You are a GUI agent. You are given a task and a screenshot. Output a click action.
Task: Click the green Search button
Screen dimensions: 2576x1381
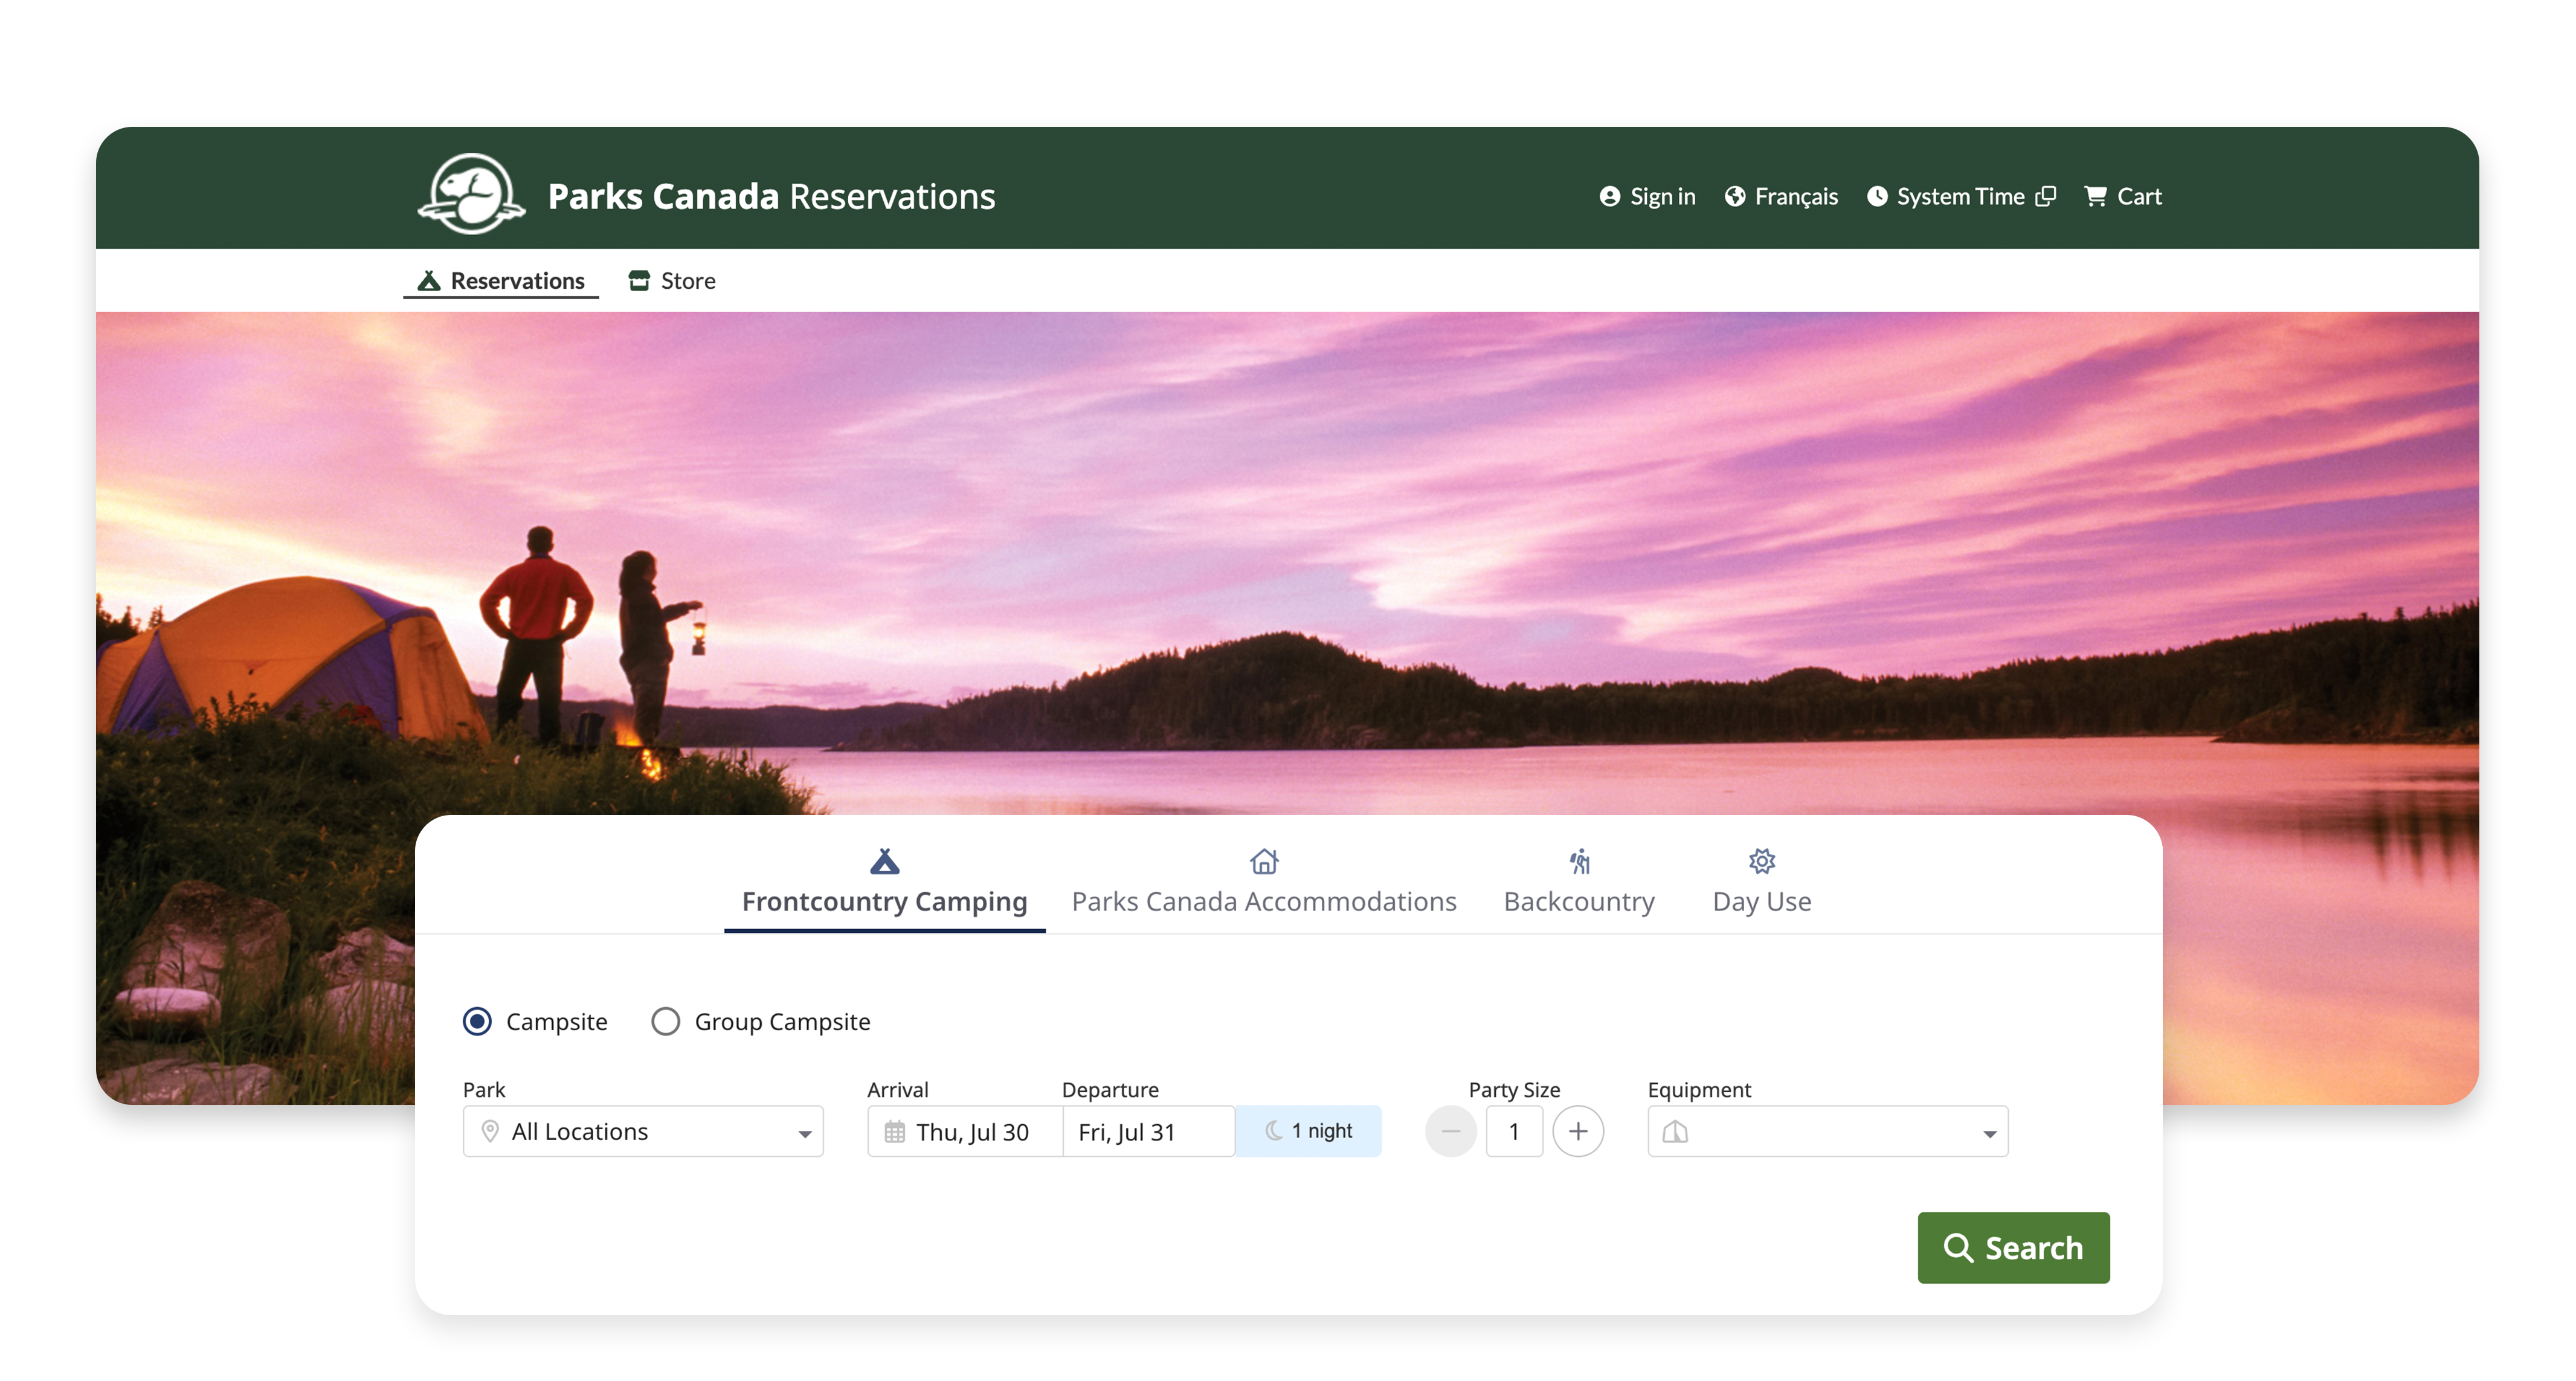tap(2013, 1247)
